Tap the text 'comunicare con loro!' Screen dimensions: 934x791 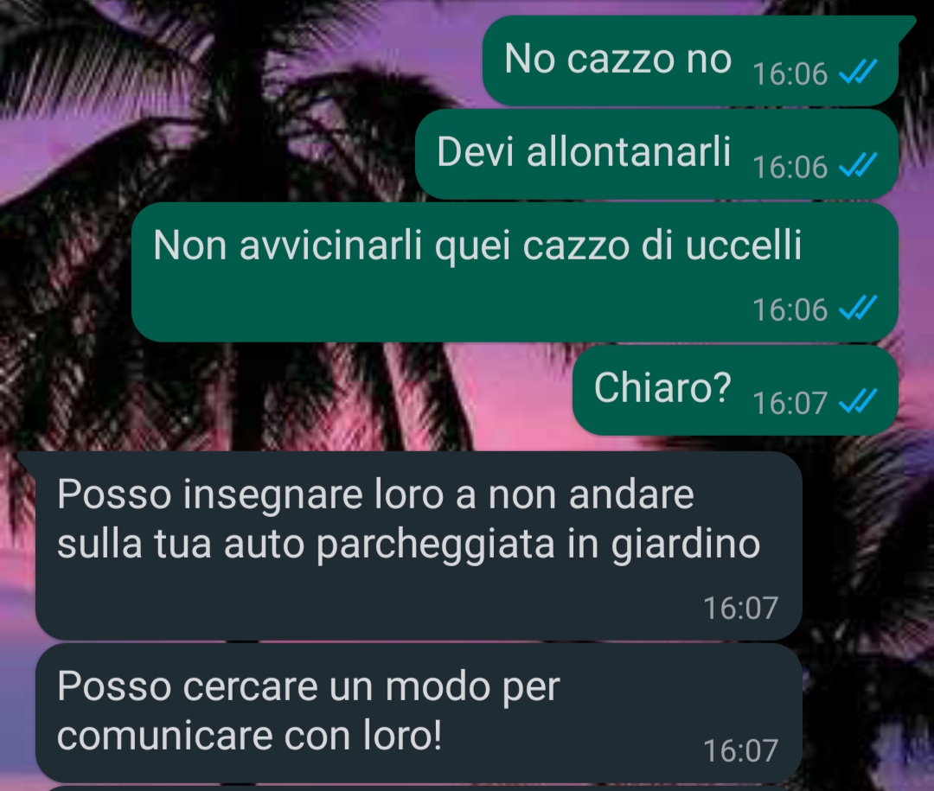pos(250,737)
